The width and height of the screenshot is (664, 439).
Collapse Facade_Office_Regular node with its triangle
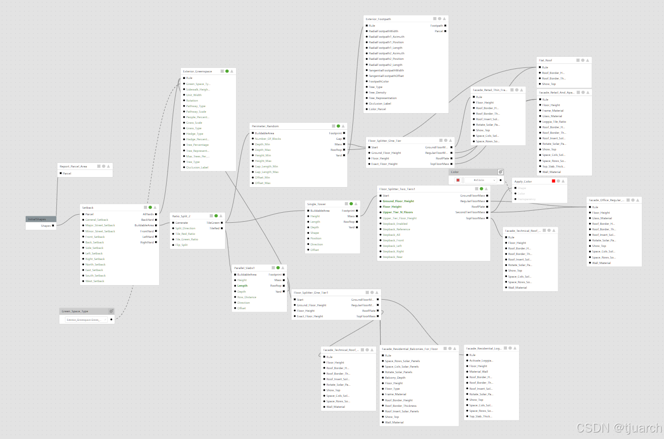click(x=638, y=200)
